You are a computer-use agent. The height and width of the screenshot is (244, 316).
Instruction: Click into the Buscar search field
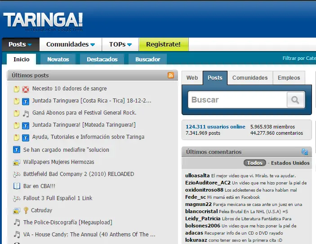[237, 100]
